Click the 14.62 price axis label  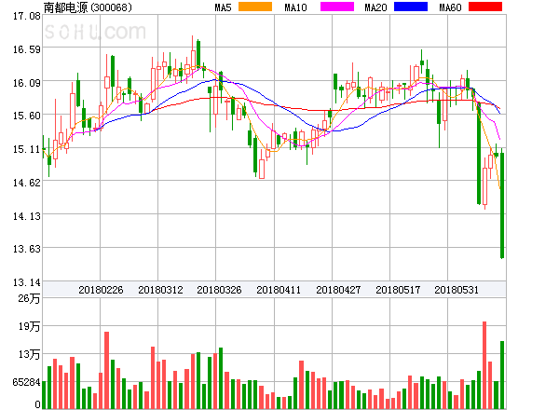pyautogui.click(x=27, y=183)
